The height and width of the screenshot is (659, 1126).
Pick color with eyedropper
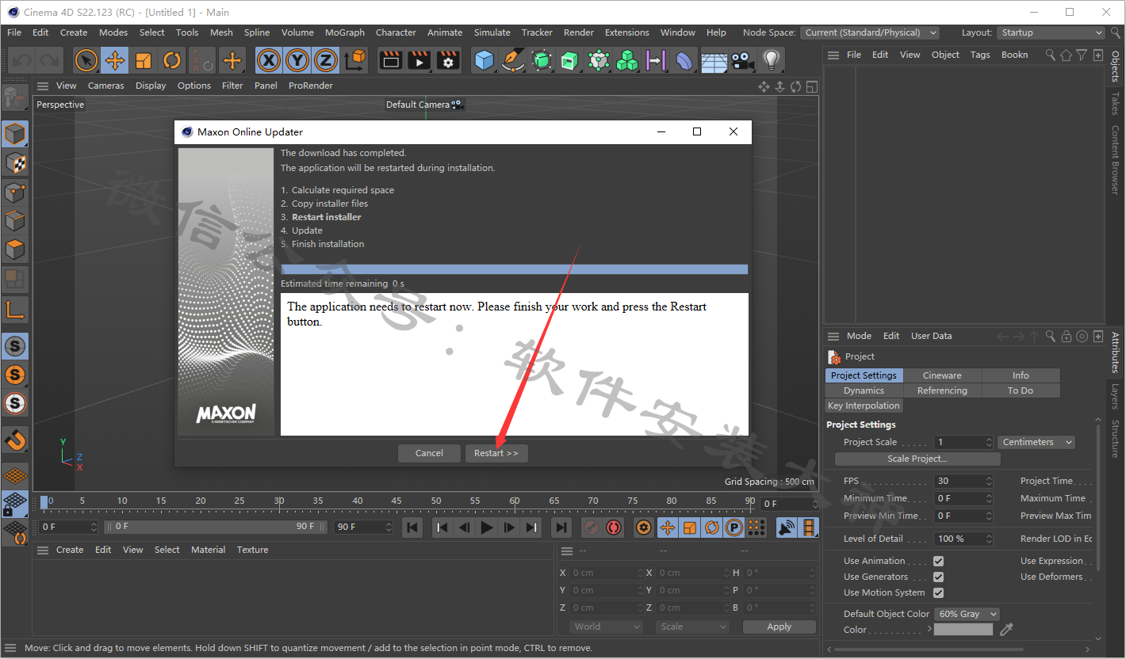pyautogui.click(x=1006, y=630)
